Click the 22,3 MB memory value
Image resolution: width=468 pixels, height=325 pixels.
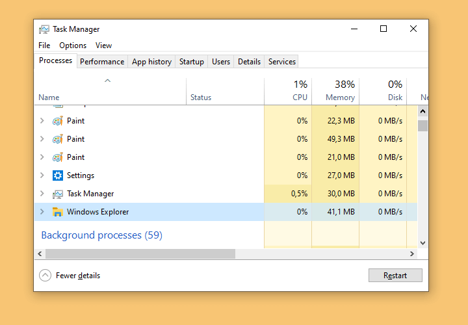tap(341, 121)
